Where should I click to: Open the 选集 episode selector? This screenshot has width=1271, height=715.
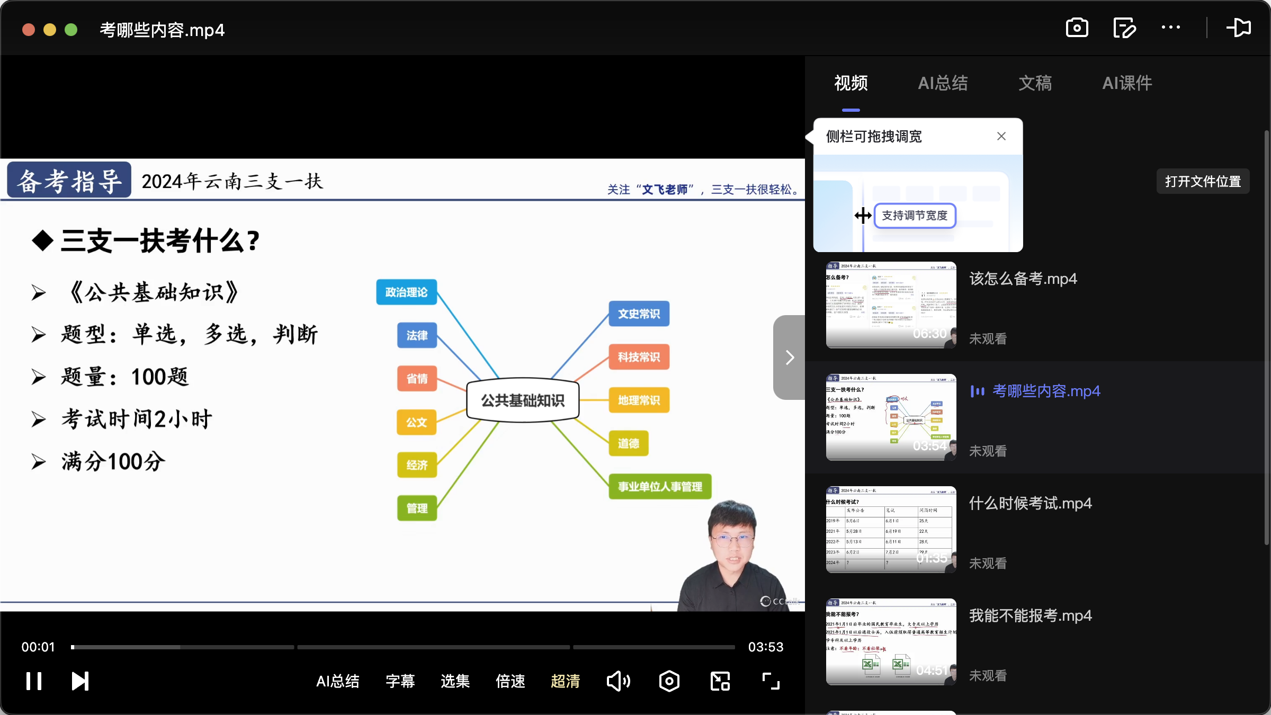(454, 681)
